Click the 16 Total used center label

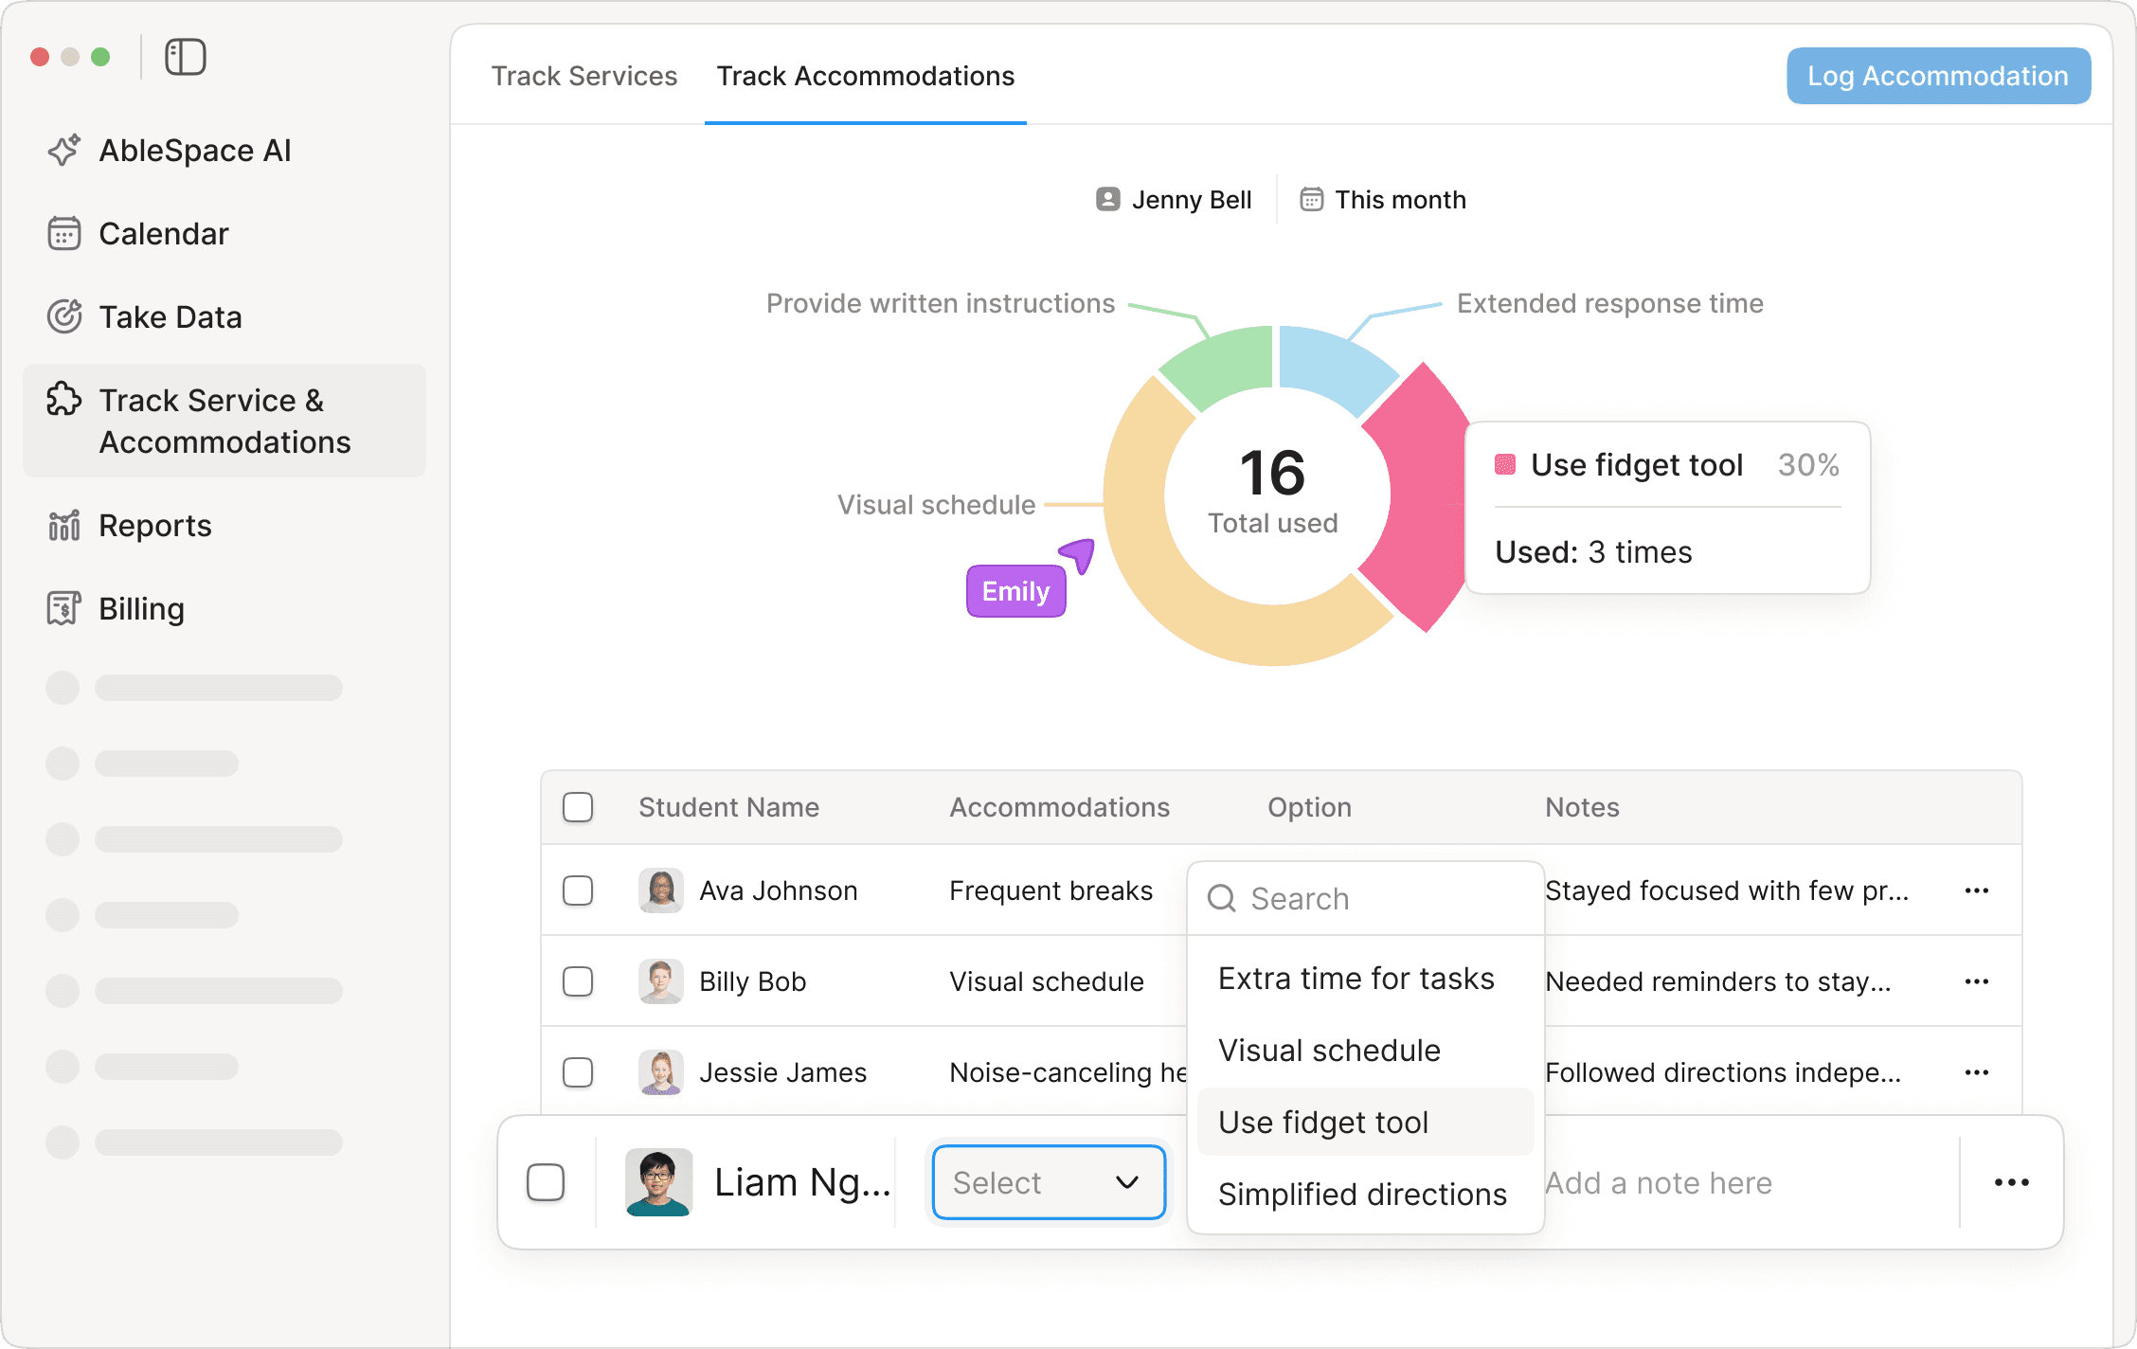(x=1273, y=491)
